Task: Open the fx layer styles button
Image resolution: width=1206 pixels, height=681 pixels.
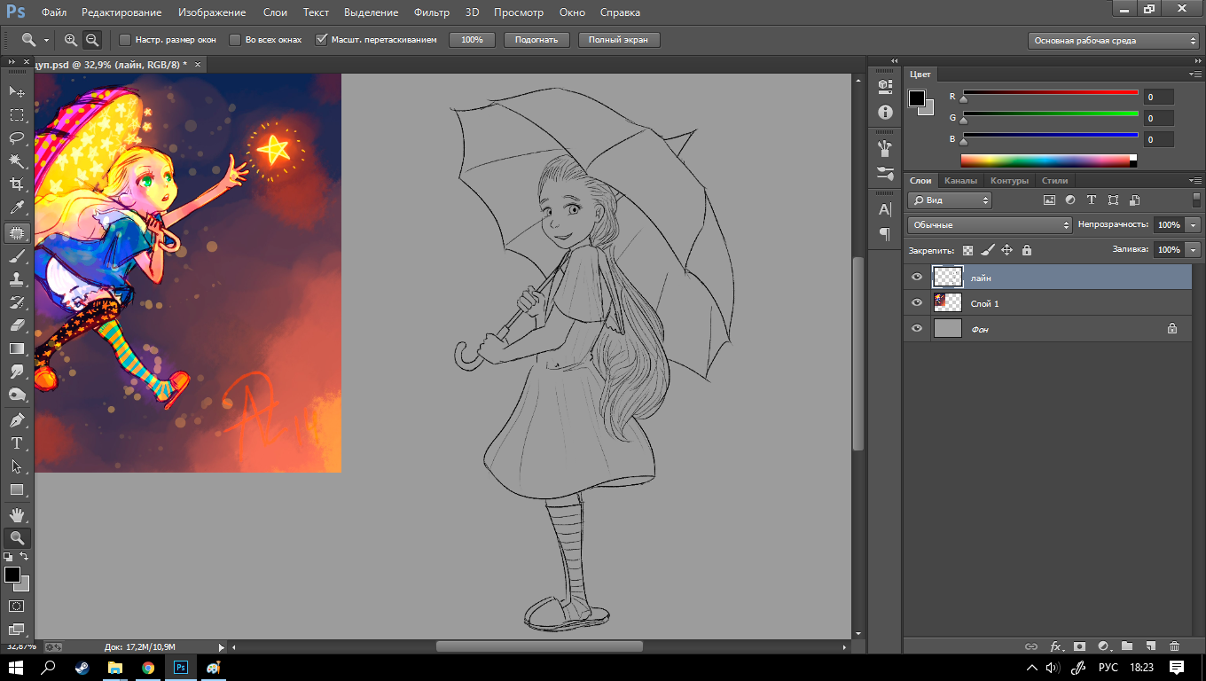Action: coord(1056,646)
